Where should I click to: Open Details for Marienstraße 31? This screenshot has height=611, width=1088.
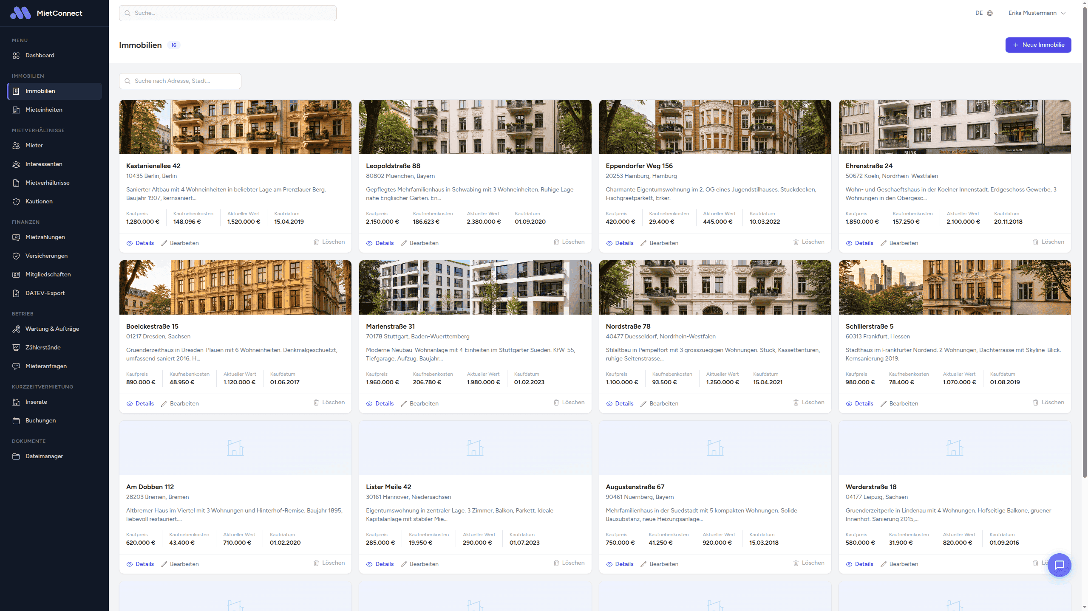point(380,404)
